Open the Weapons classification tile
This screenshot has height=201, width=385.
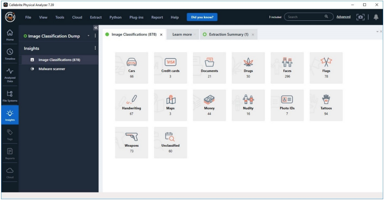coord(132,142)
